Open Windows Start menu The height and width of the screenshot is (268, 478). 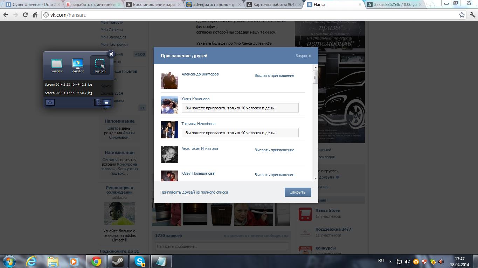[x=9, y=261]
